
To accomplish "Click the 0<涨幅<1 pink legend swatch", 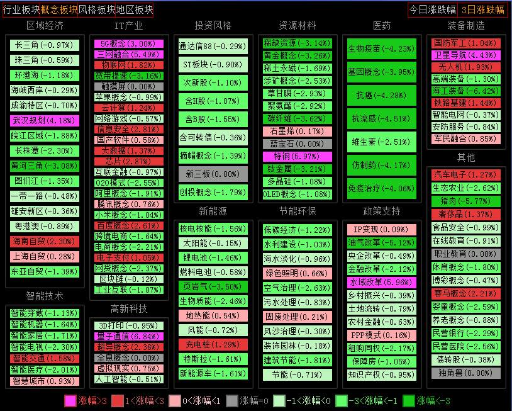I will coord(175,401).
